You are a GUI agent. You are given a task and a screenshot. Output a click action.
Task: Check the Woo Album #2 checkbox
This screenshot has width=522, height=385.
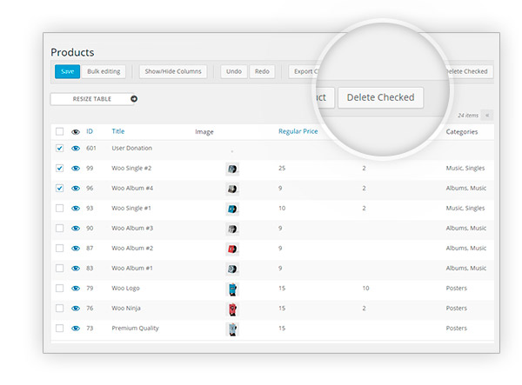click(59, 248)
